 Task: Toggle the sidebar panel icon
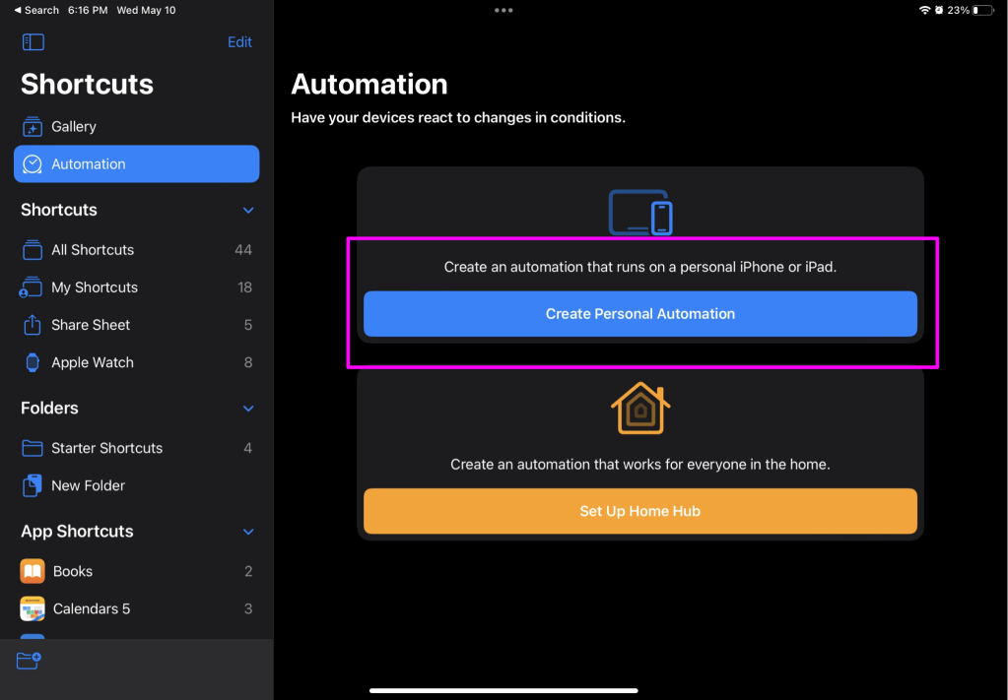pos(34,42)
